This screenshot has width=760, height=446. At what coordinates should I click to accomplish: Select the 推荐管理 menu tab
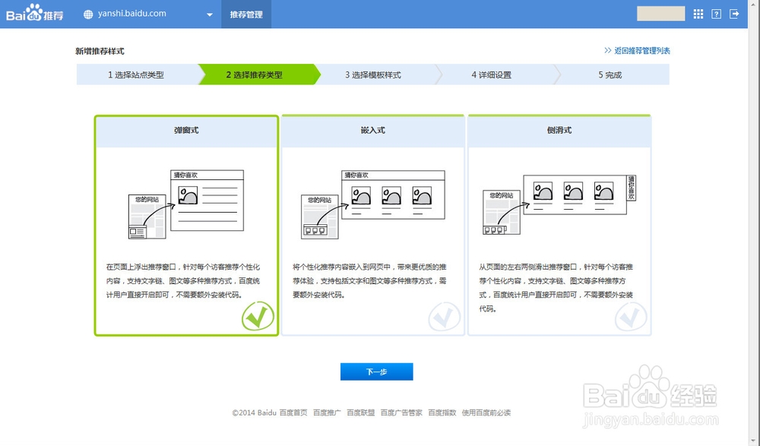coord(245,14)
